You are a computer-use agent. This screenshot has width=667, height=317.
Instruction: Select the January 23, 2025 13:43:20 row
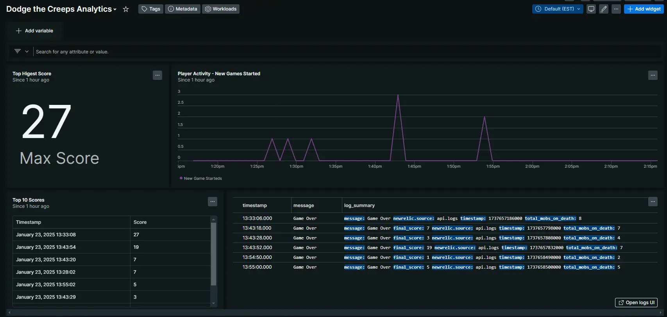[x=111, y=260]
